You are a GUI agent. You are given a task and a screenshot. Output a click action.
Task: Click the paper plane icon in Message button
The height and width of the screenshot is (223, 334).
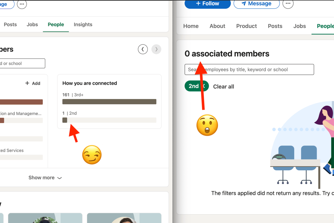tap(244, 4)
